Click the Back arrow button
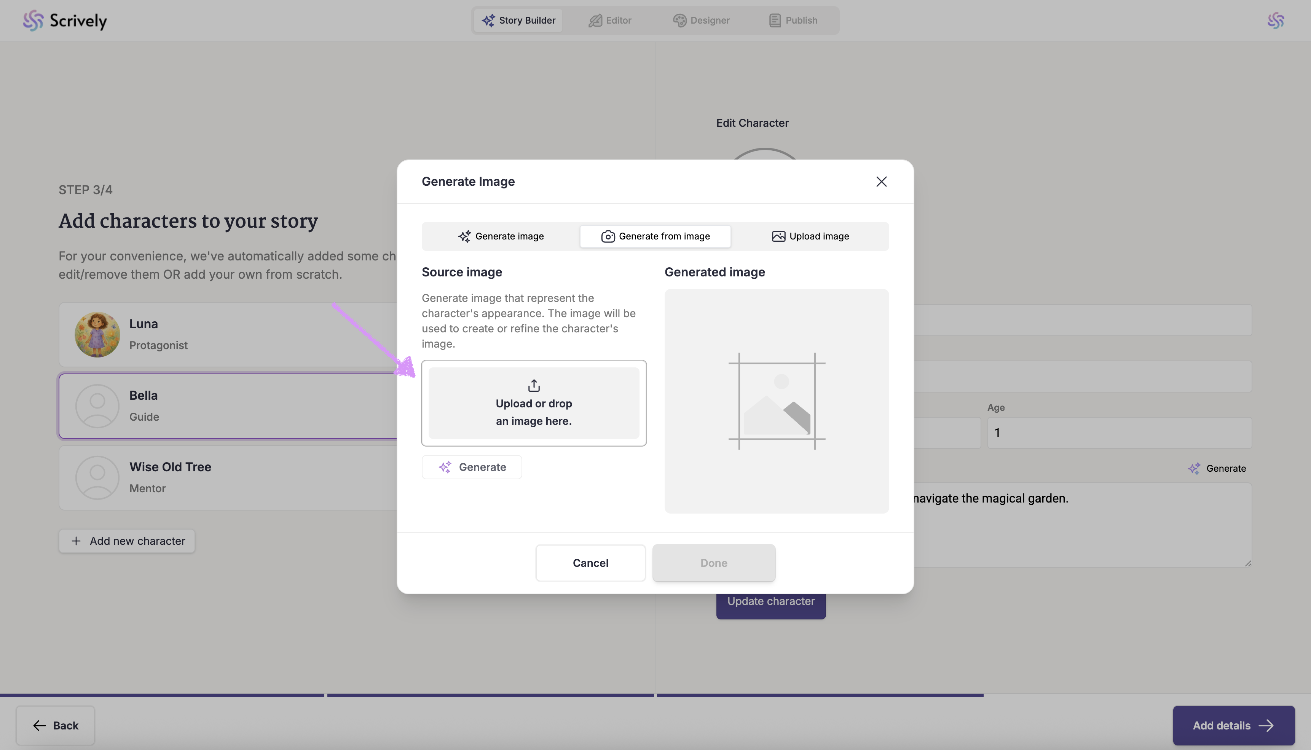The image size is (1311, 750). (56, 725)
